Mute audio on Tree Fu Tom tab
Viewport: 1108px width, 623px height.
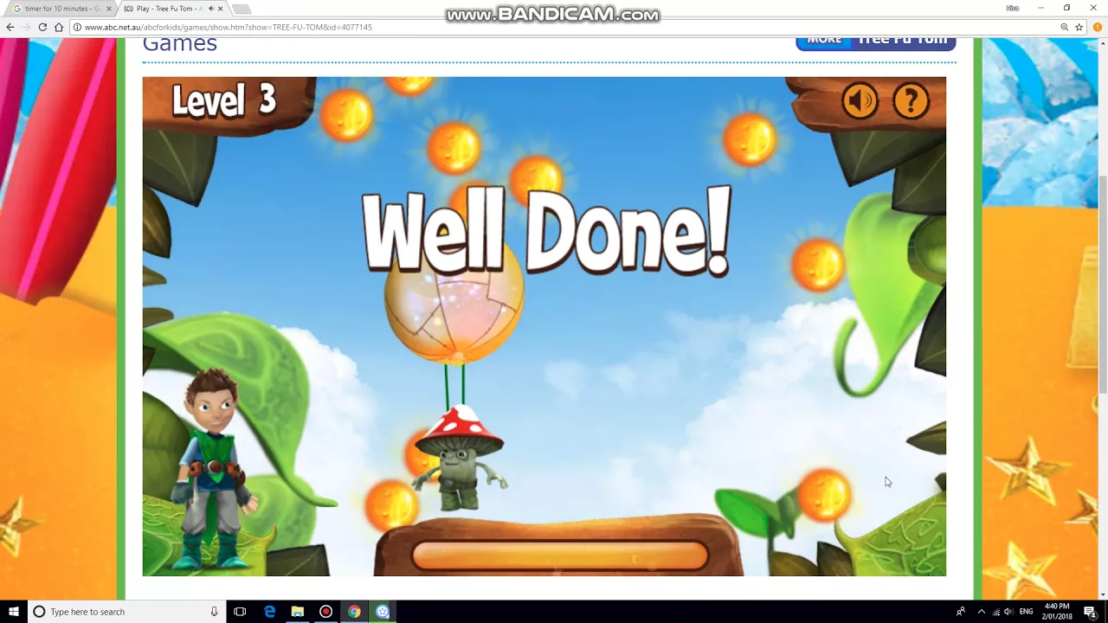[x=209, y=9]
